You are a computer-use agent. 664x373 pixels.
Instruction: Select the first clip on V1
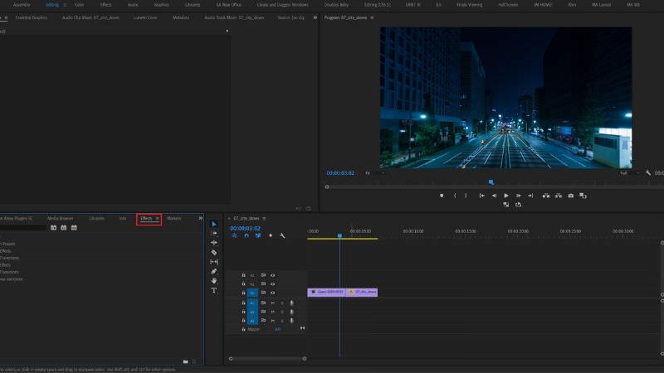click(x=327, y=293)
